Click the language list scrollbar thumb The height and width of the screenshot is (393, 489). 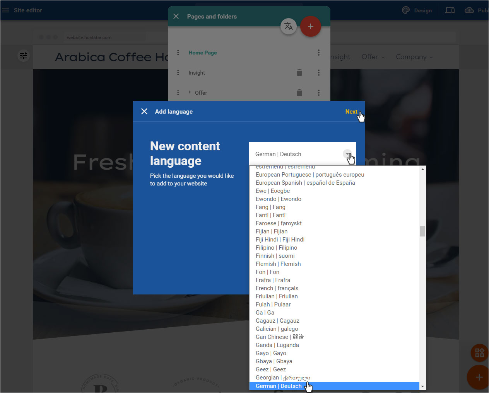[x=422, y=231]
